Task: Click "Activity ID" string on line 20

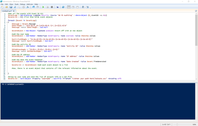Action: [72, 46]
